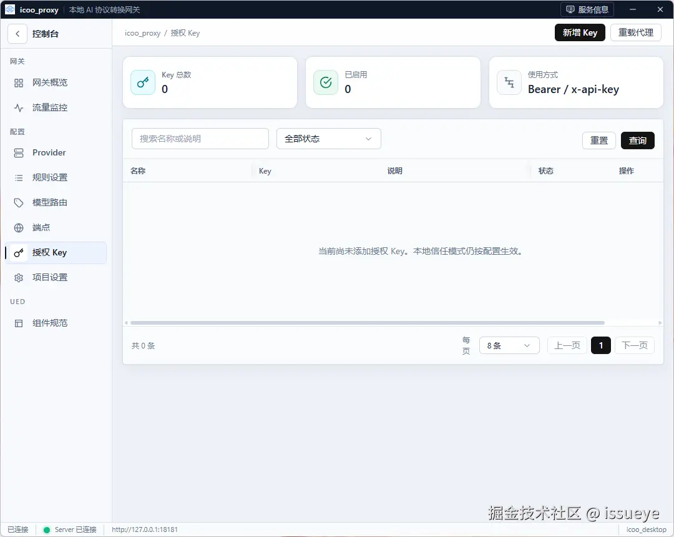This screenshot has width=674, height=537.
Task: Open 项目设置 in the sidebar
Action: click(x=56, y=278)
